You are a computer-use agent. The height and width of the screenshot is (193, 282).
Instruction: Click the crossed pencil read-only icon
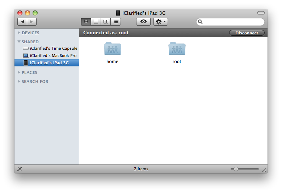(x=20, y=169)
